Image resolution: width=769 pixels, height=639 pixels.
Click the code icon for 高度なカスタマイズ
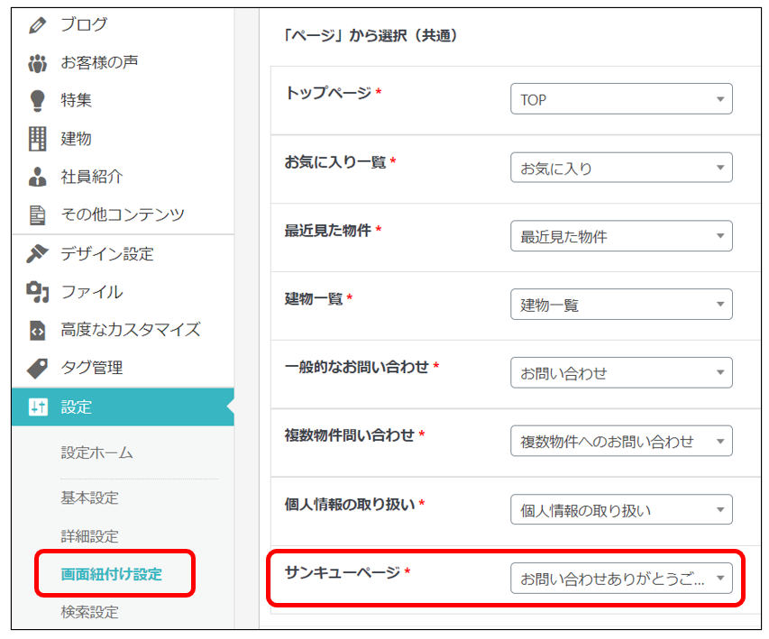37,330
